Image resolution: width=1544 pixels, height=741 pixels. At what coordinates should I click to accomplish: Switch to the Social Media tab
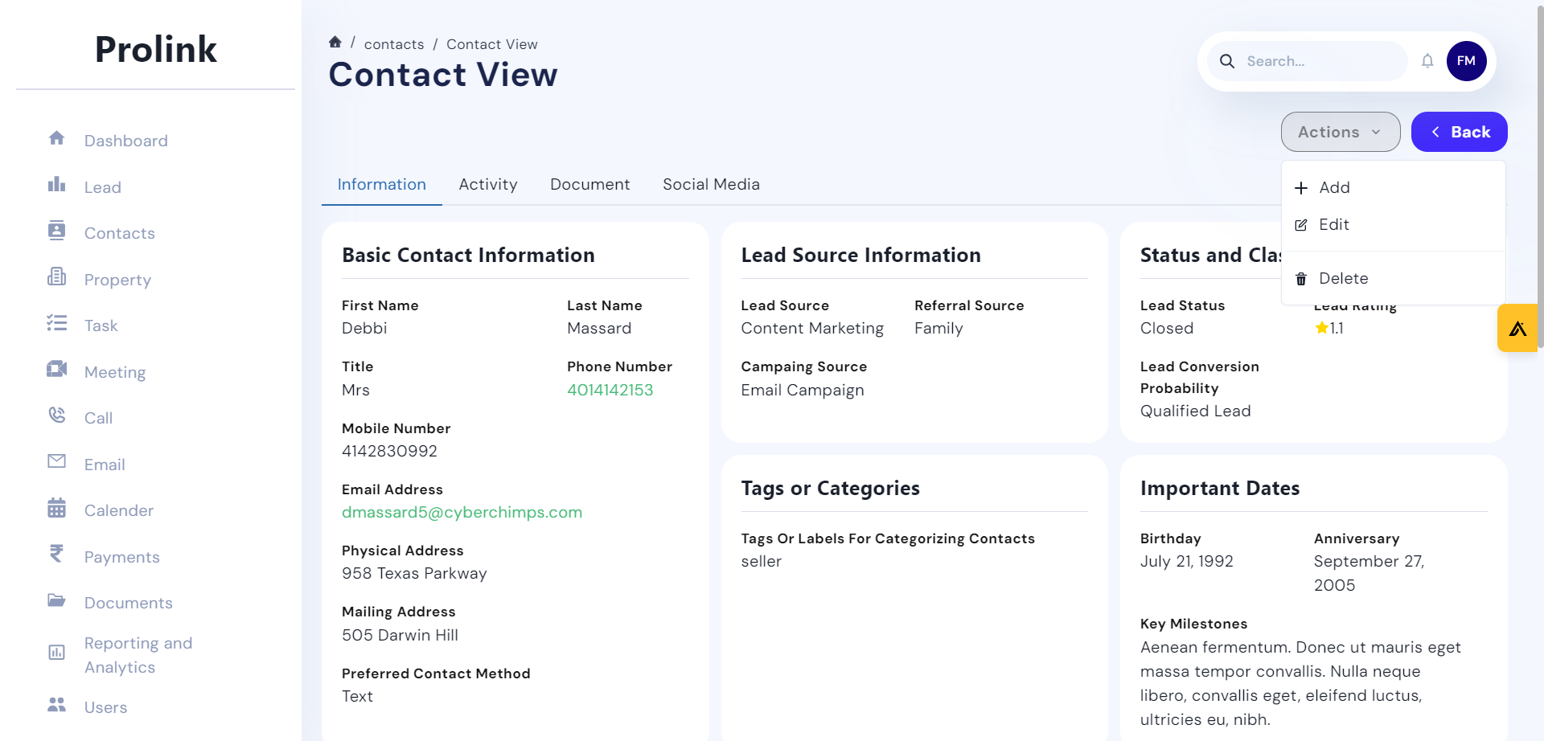coord(711,184)
